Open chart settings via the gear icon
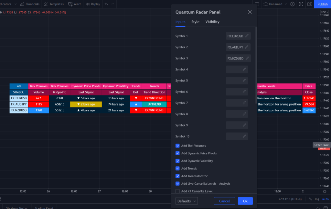The height and width of the screenshot is (209, 331). pyautogui.click(x=292, y=4)
